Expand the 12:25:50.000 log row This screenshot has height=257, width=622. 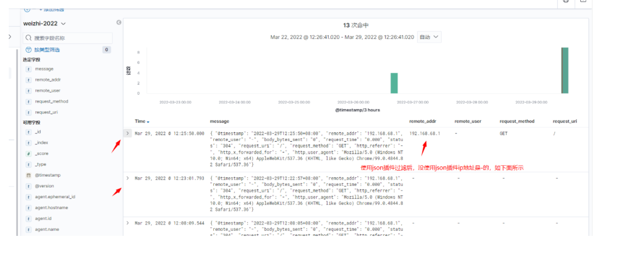[x=128, y=133]
